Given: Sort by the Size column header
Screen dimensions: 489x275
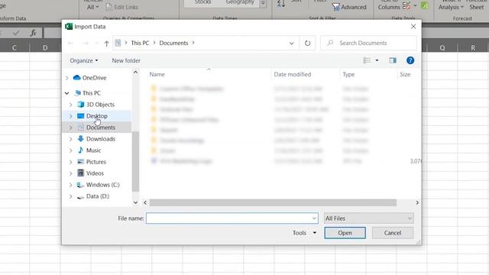Looking at the screenshot, I should (x=405, y=74).
